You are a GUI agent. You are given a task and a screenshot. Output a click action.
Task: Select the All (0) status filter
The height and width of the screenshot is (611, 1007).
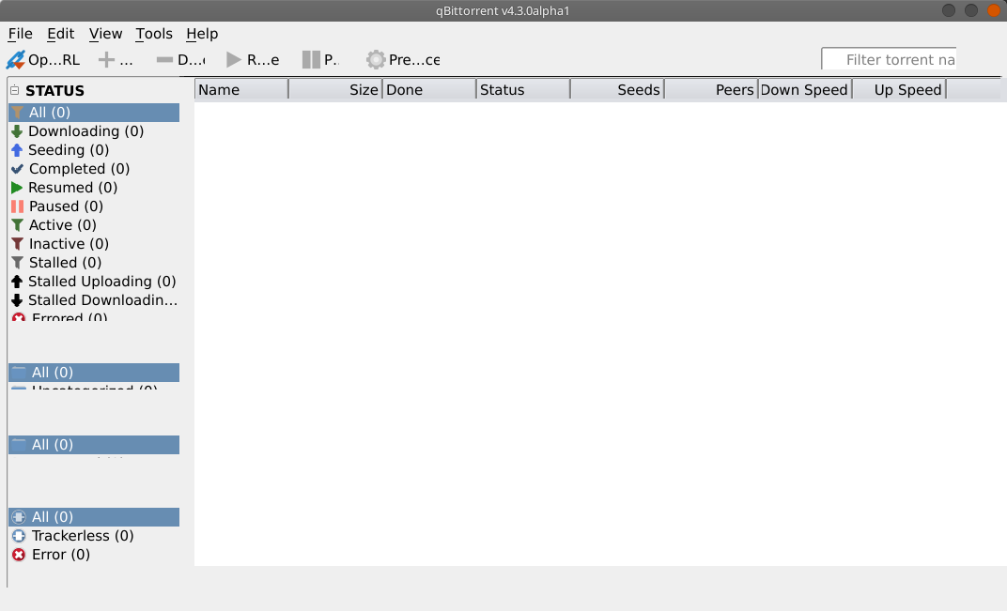click(94, 113)
